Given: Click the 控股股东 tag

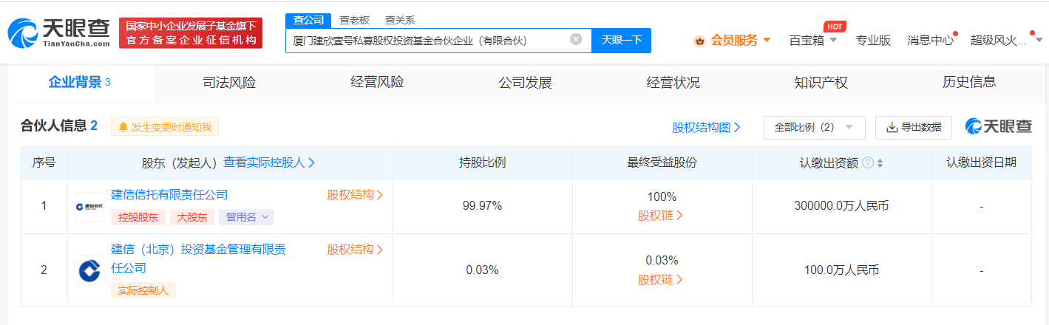Looking at the screenshot, I should click(x=138, y=217).
